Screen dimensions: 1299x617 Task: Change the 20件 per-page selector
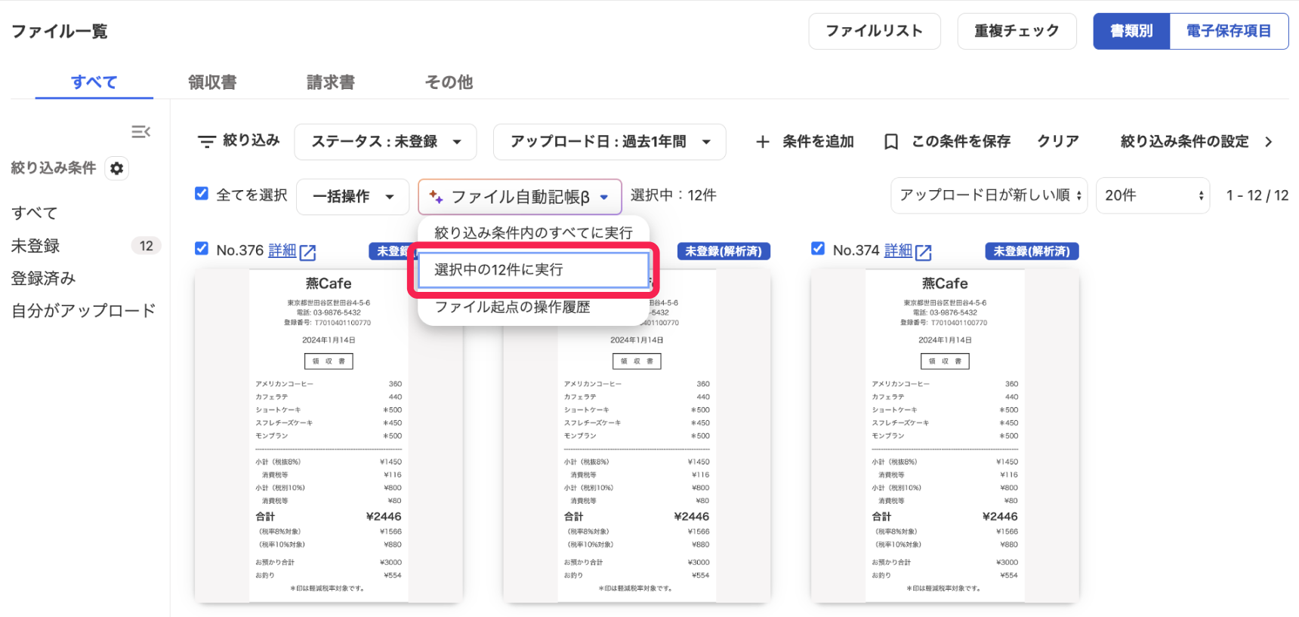click(1152, 195)
